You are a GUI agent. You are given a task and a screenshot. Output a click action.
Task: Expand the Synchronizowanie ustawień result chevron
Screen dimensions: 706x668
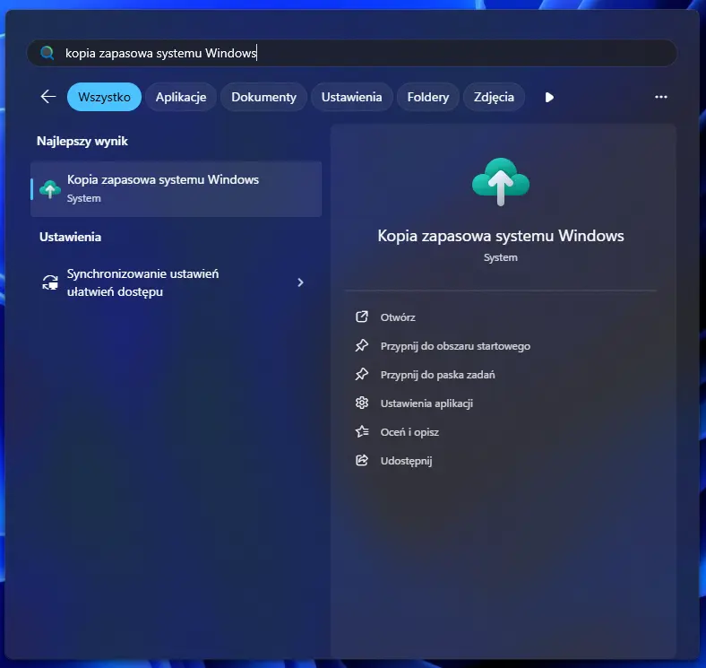301,282
